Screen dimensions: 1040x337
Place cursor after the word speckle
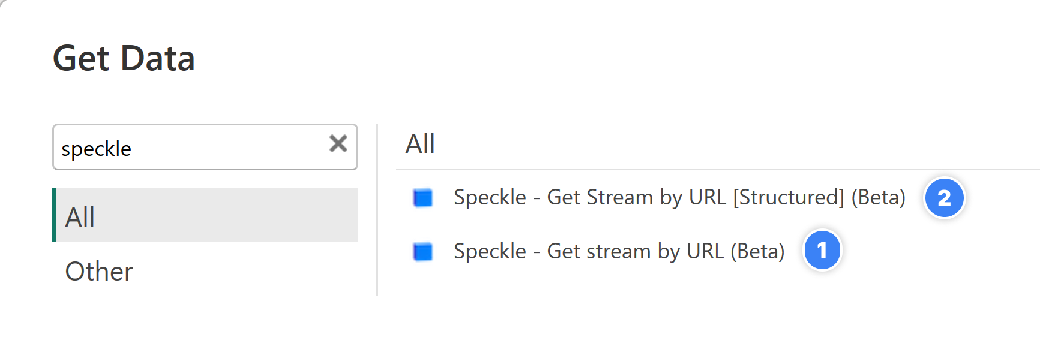132,148
